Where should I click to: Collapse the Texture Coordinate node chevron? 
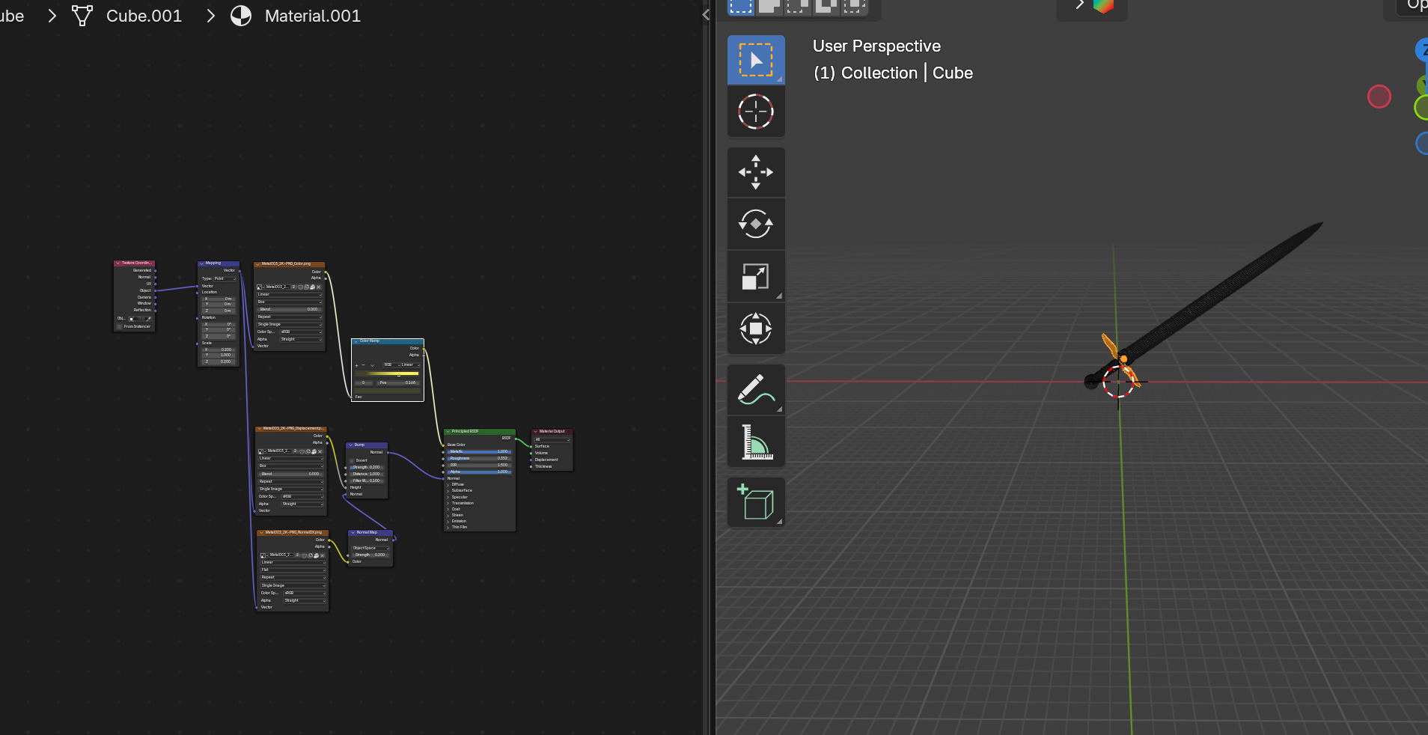[x=118, y=263]
